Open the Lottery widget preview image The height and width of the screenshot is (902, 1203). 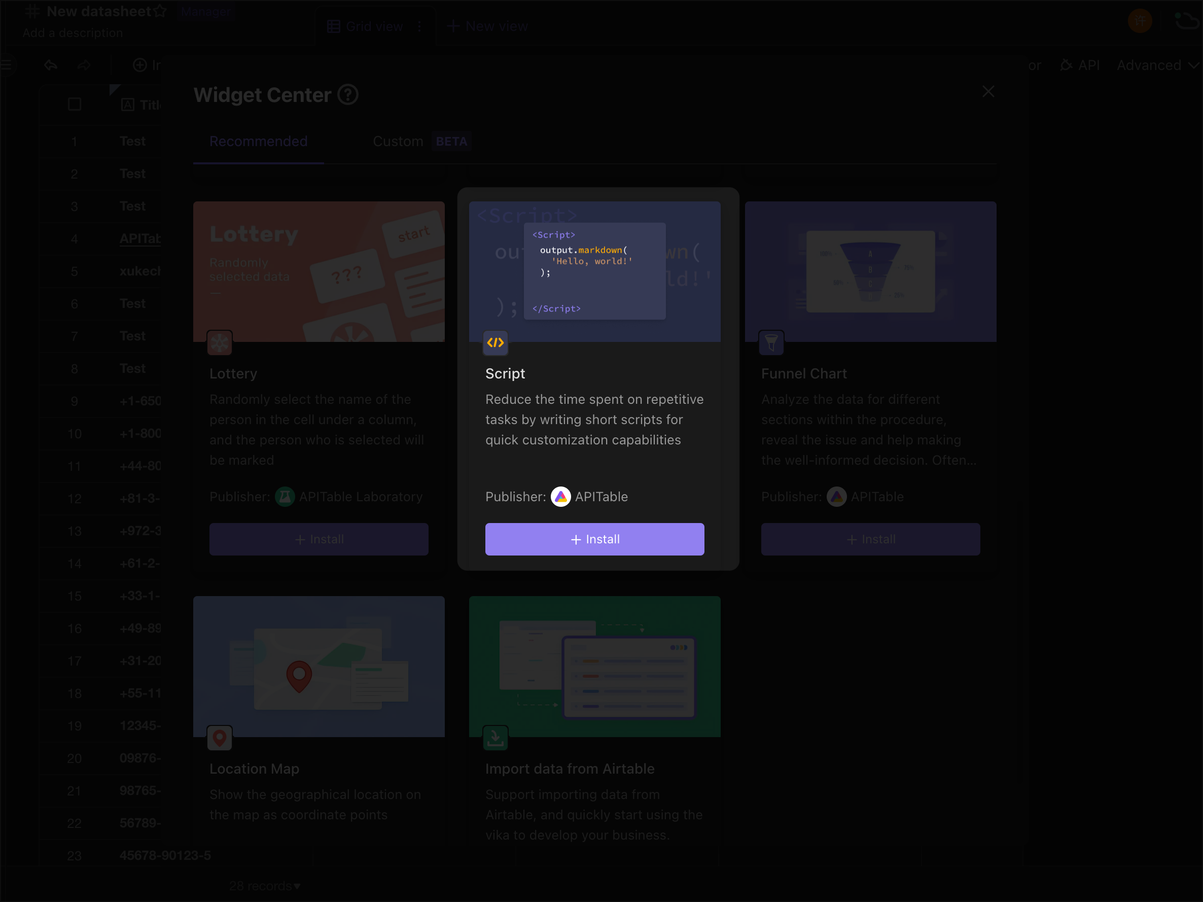click(319, 271)
